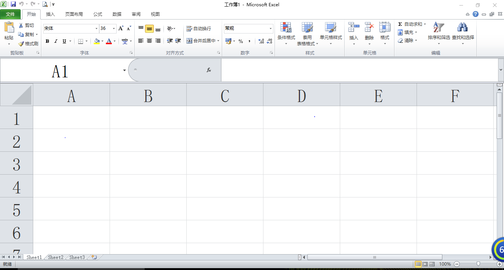This screenshot has height=270, width=504.
Task: Switch to the 插入 ribbon tab
Action: [51, 14]
